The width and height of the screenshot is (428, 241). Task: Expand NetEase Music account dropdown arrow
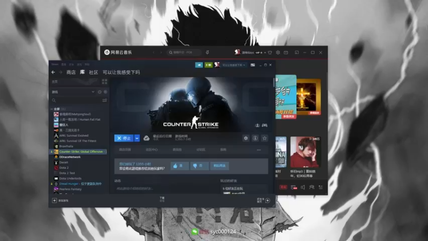(x=265, y=52)
